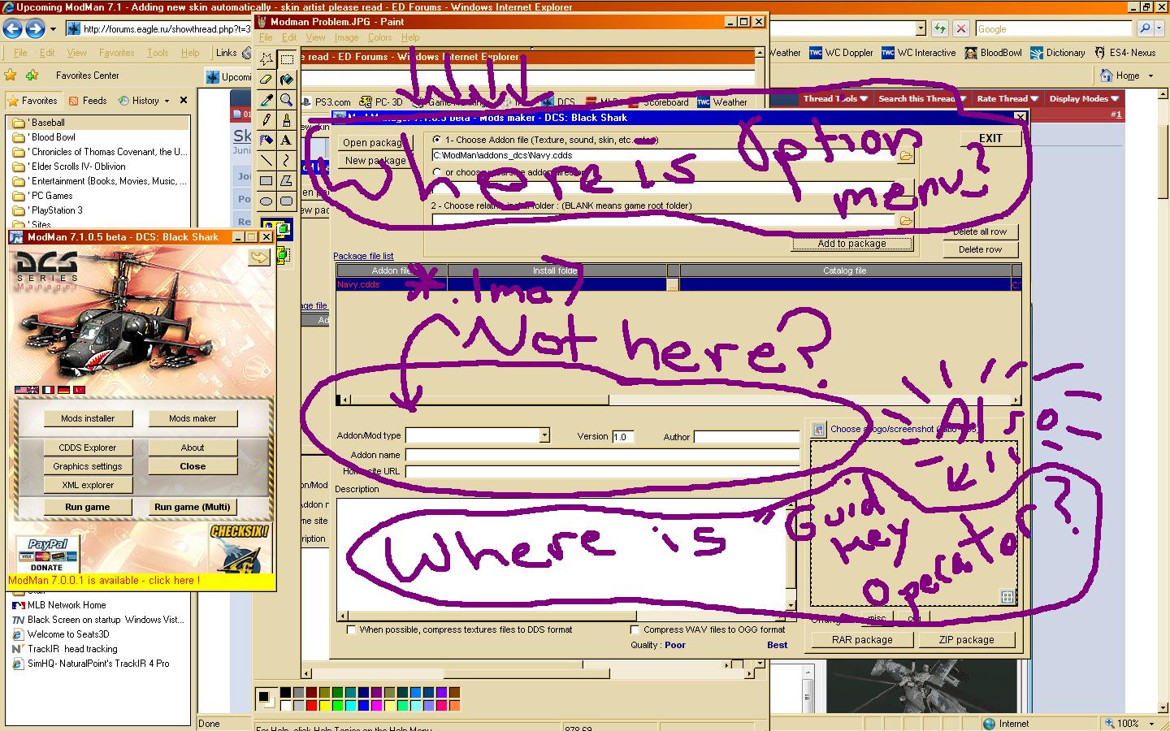
Task: Click the IE Back arrow button
Action: 12,29
